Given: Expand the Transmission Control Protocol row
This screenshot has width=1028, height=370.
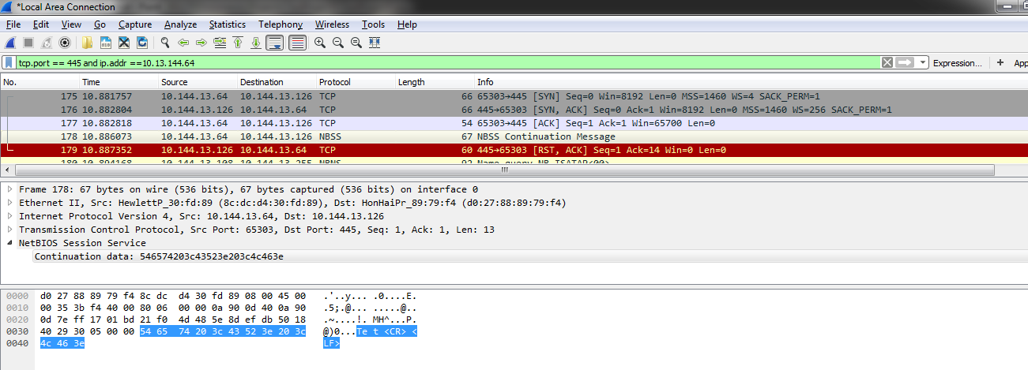Looking at the screenshot, I should (x=10, y=230).
